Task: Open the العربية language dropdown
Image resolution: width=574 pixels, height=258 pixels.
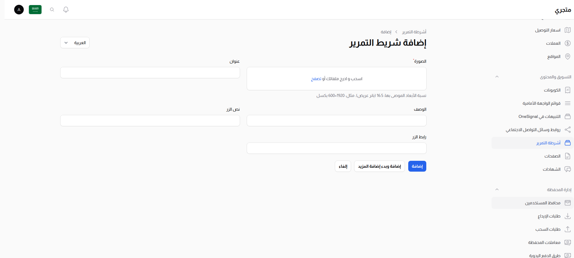Action: (x=75, y=43)
